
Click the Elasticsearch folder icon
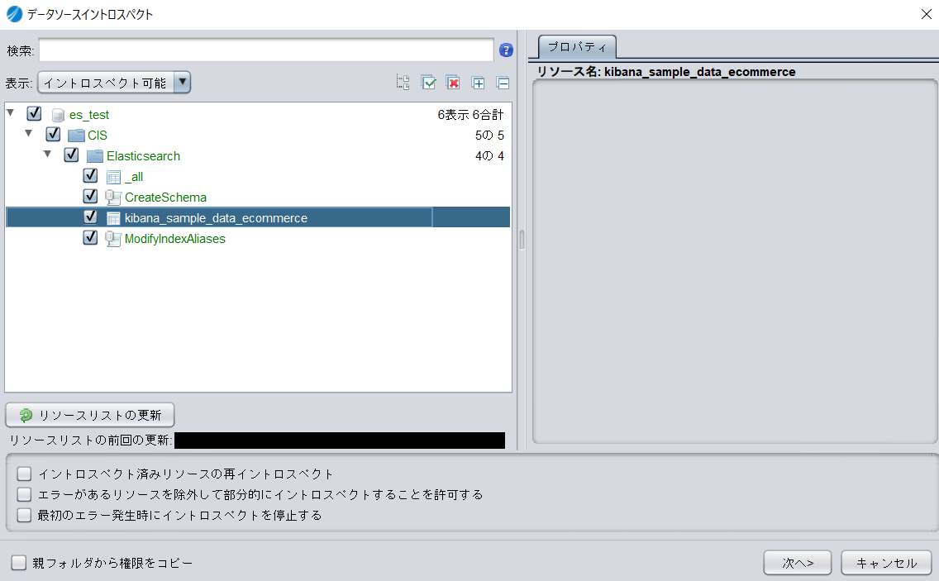[95, 156]
